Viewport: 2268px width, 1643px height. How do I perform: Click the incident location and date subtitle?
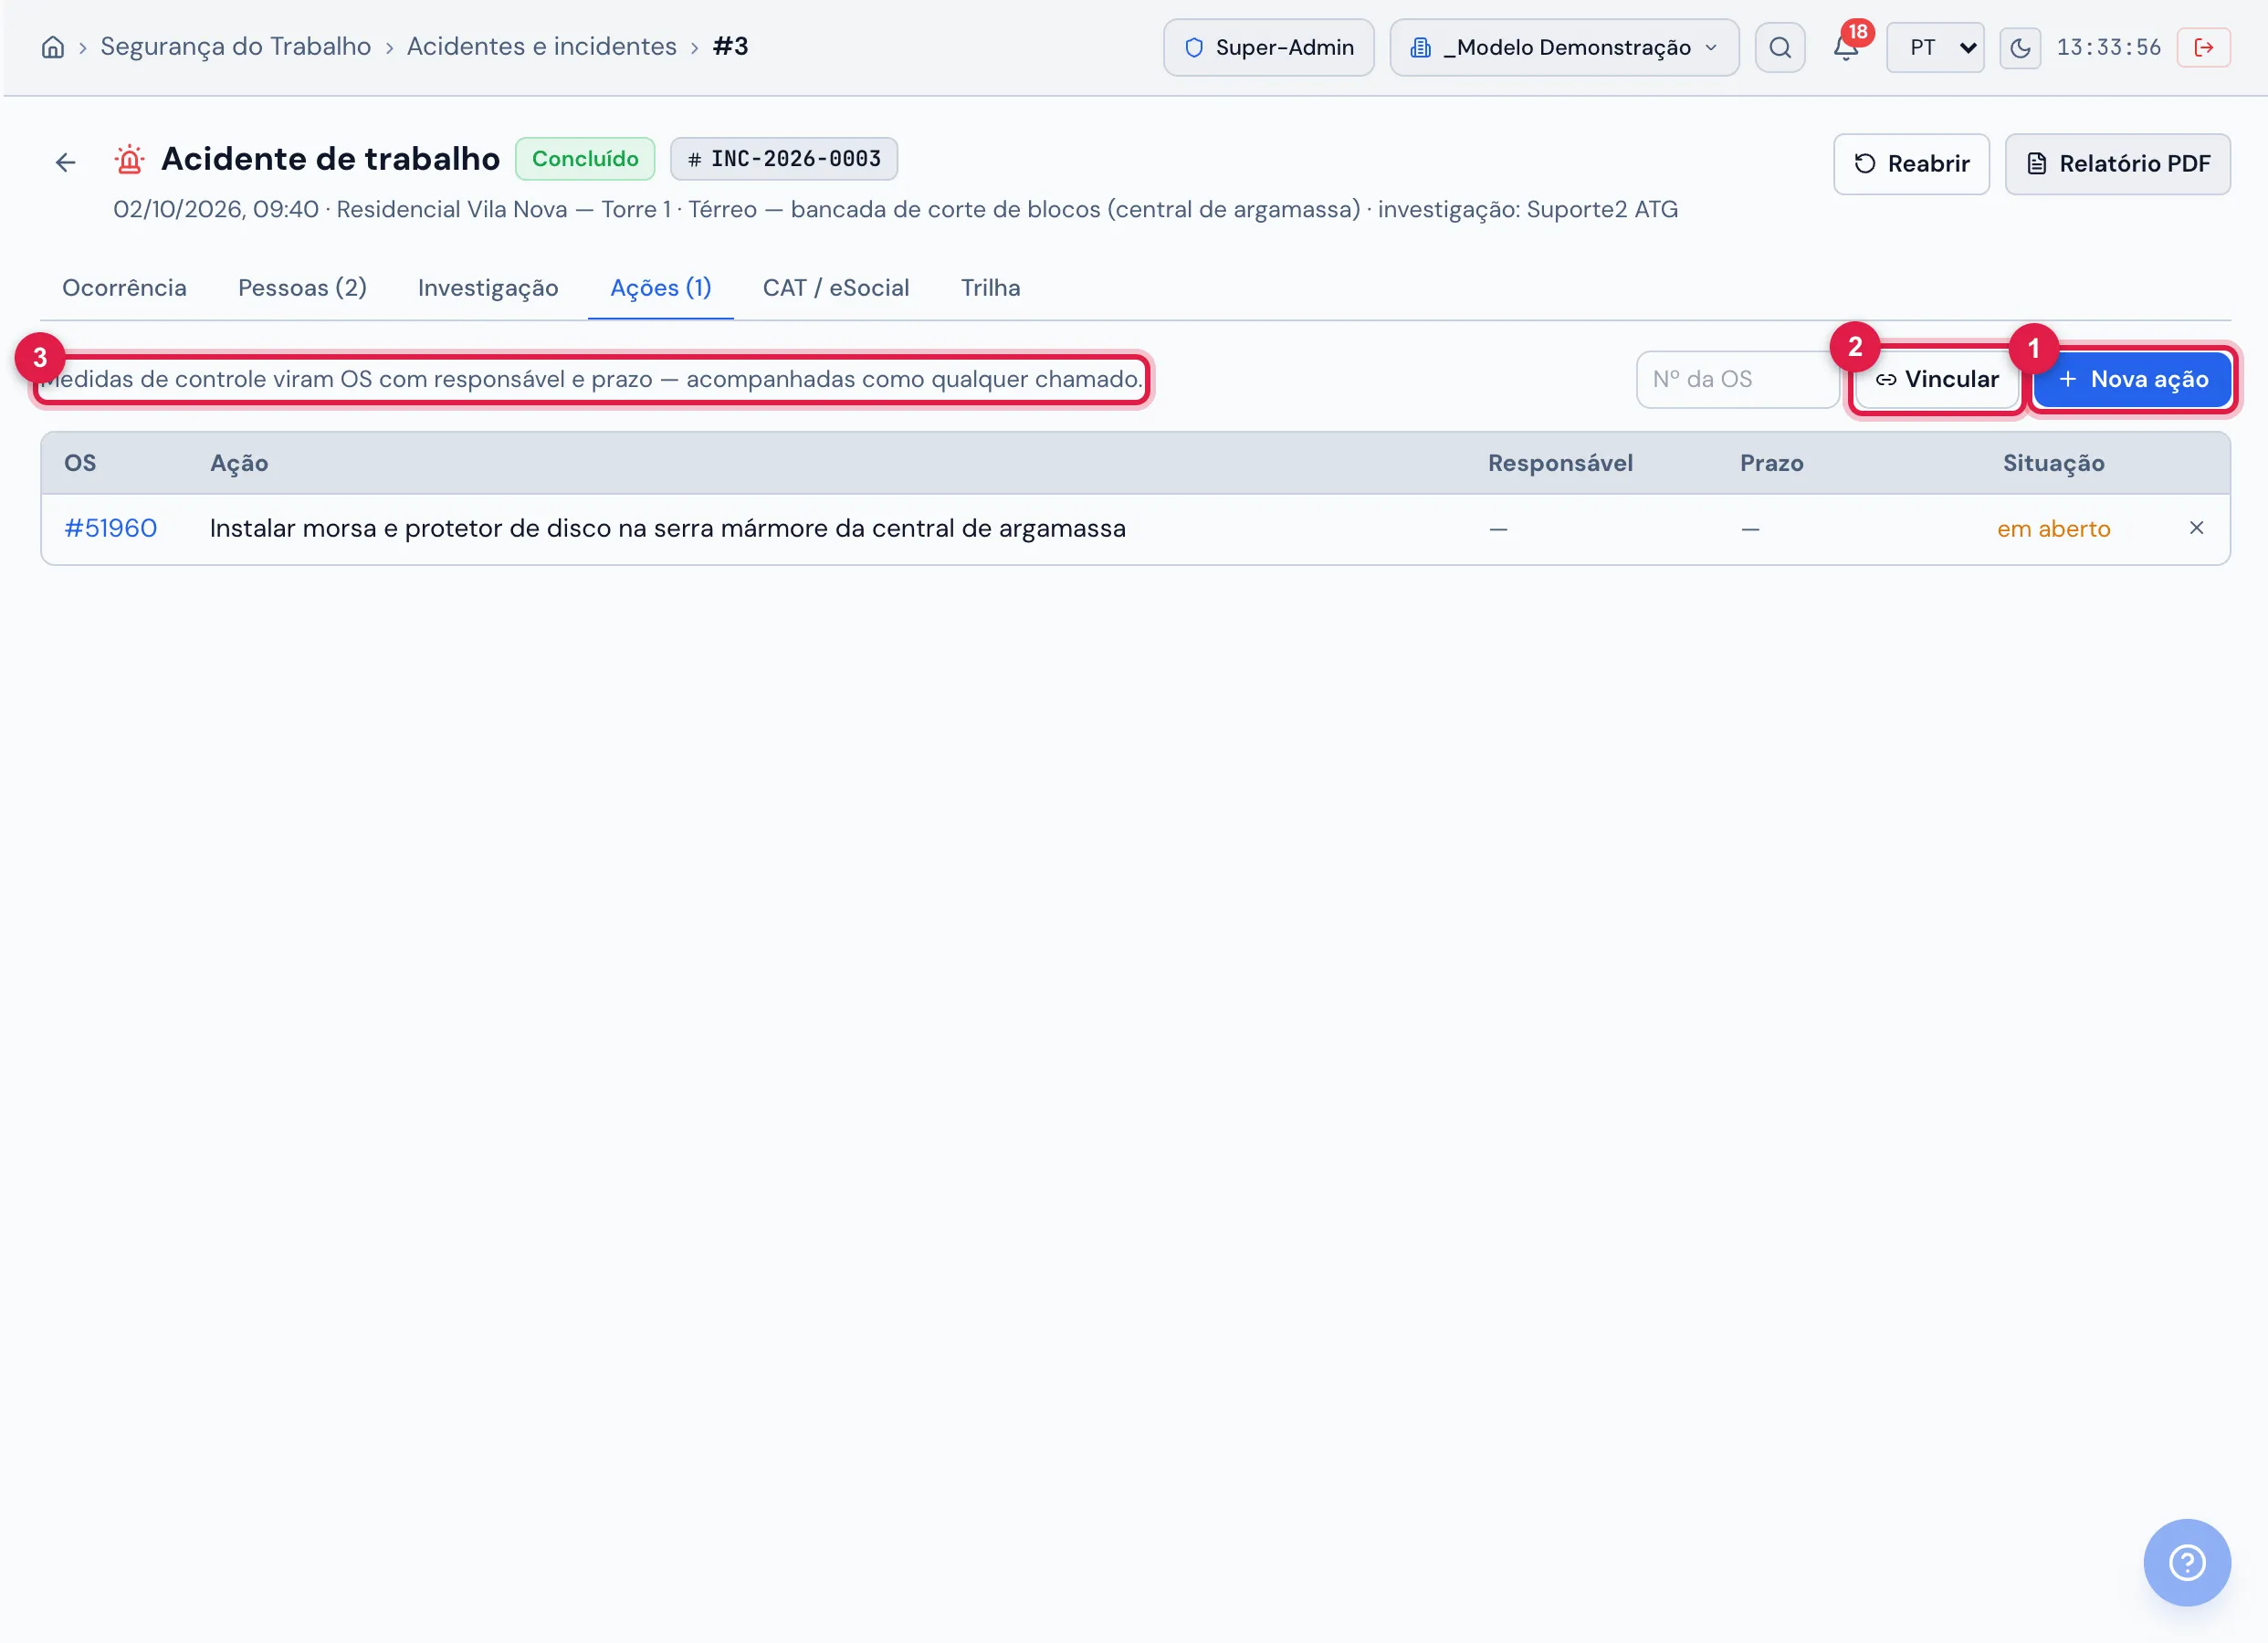(x=895, y=210)
